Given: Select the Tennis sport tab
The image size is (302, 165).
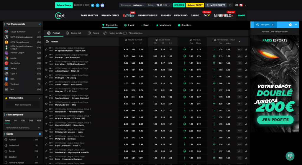Looking at the screenshot, I should point(93,33).
